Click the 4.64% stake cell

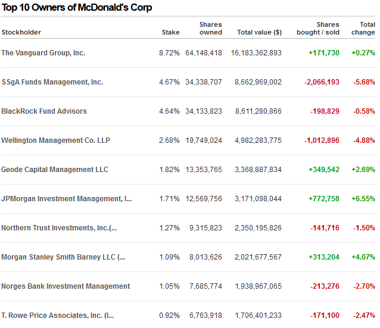(169, 111)
